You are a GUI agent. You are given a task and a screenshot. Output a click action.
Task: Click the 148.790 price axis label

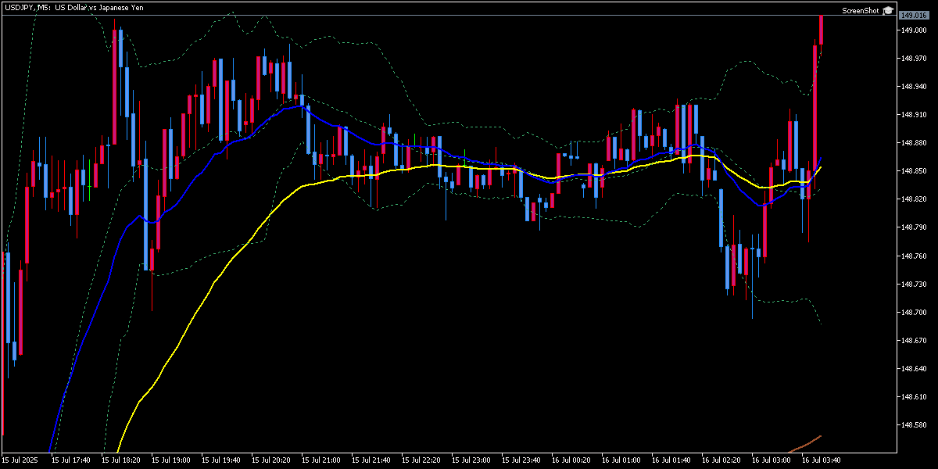914,227
